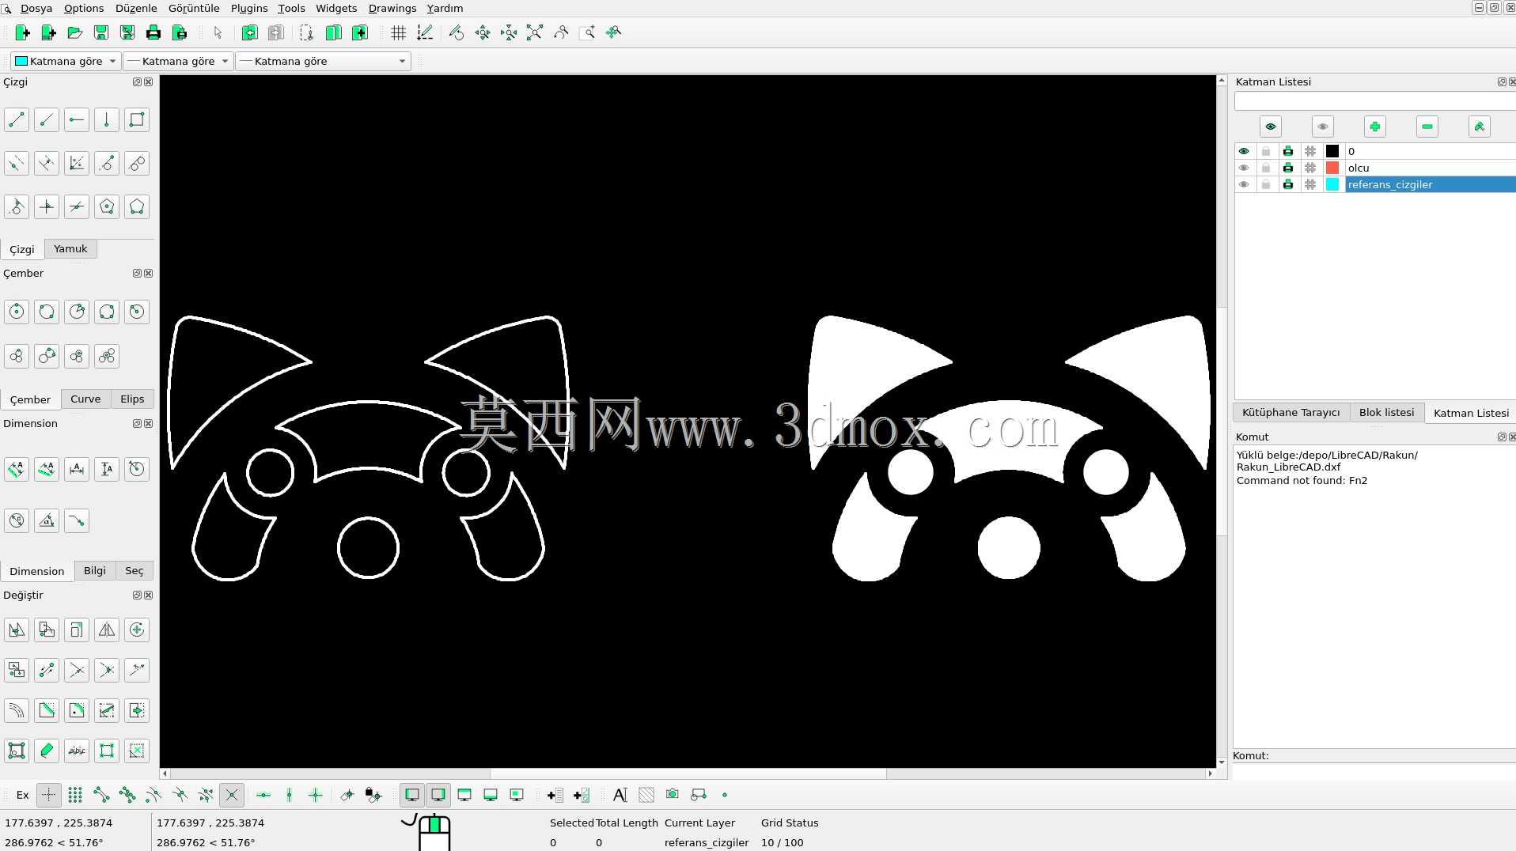The image size is (1516, 851).
Task: Open the line width 'Katmana göre' dropdown
Action: coord(178,61)
